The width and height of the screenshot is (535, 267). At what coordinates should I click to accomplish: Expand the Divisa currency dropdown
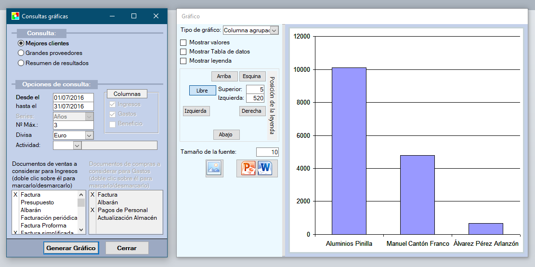(89, 135)
